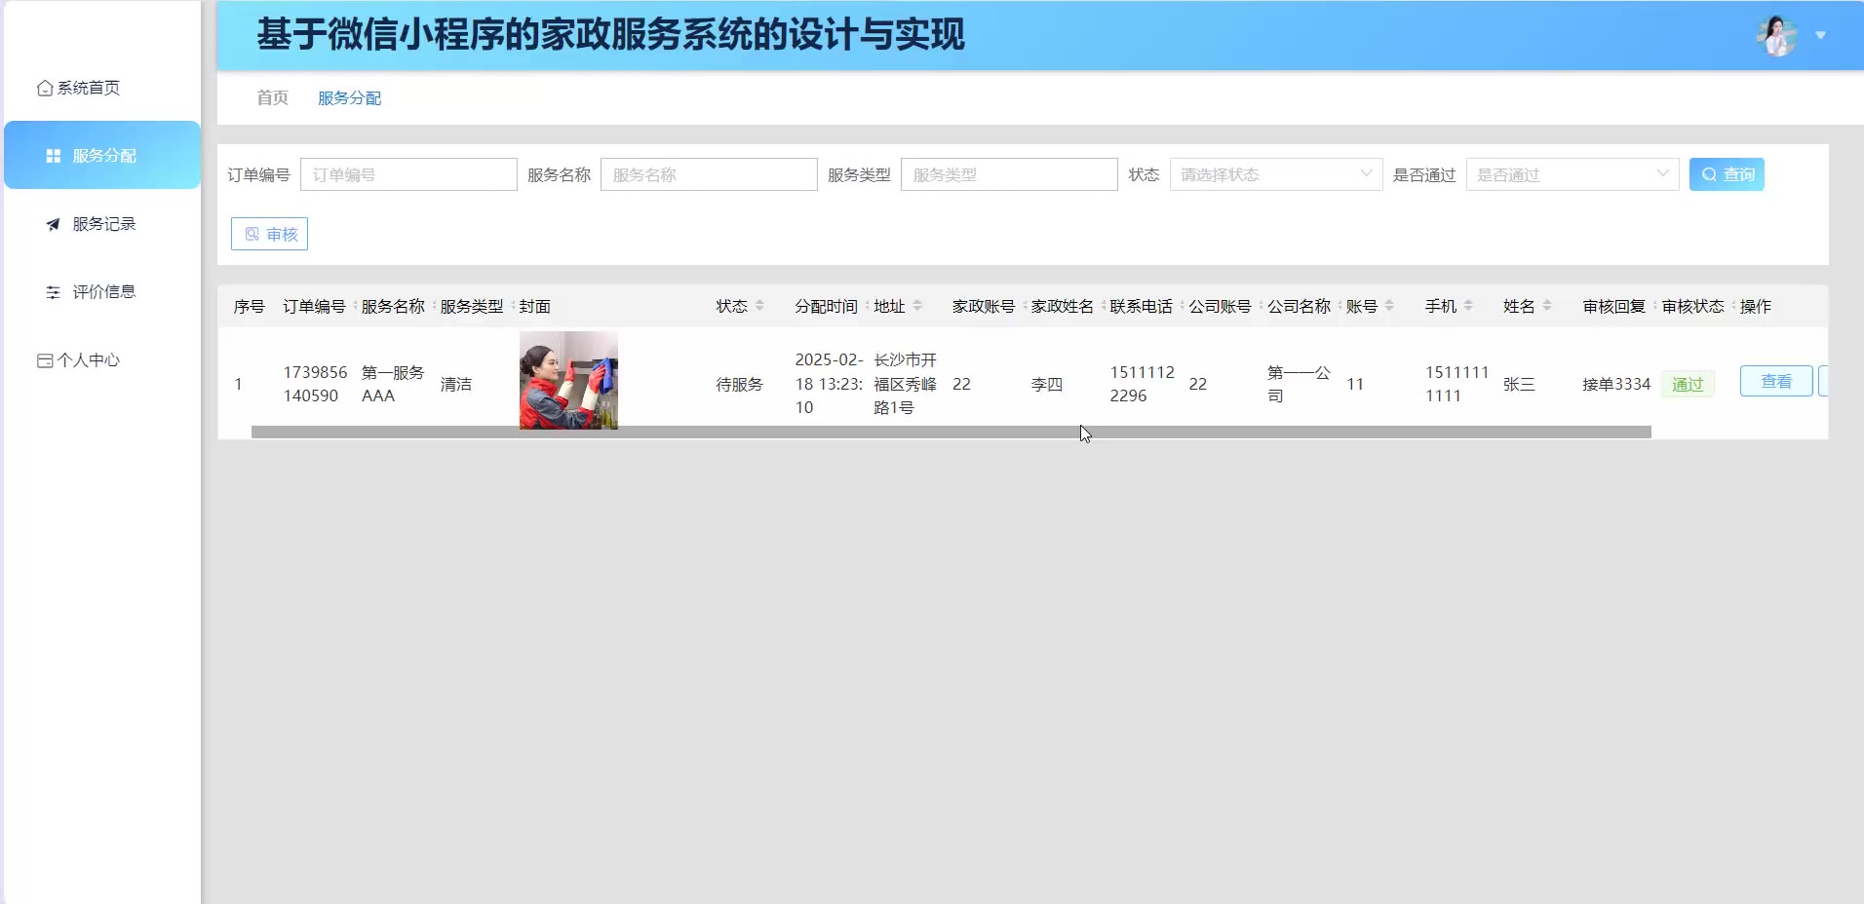Screen dimensions: 1864x904
Task: Click the user avatar in the header
Action: point(1776,36)
